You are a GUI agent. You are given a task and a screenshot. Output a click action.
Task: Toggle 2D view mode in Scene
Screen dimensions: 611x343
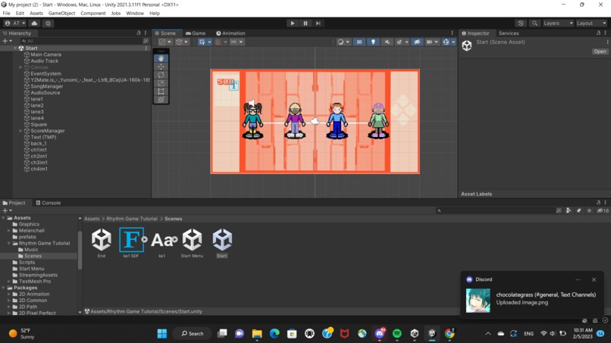coord(359,42)
